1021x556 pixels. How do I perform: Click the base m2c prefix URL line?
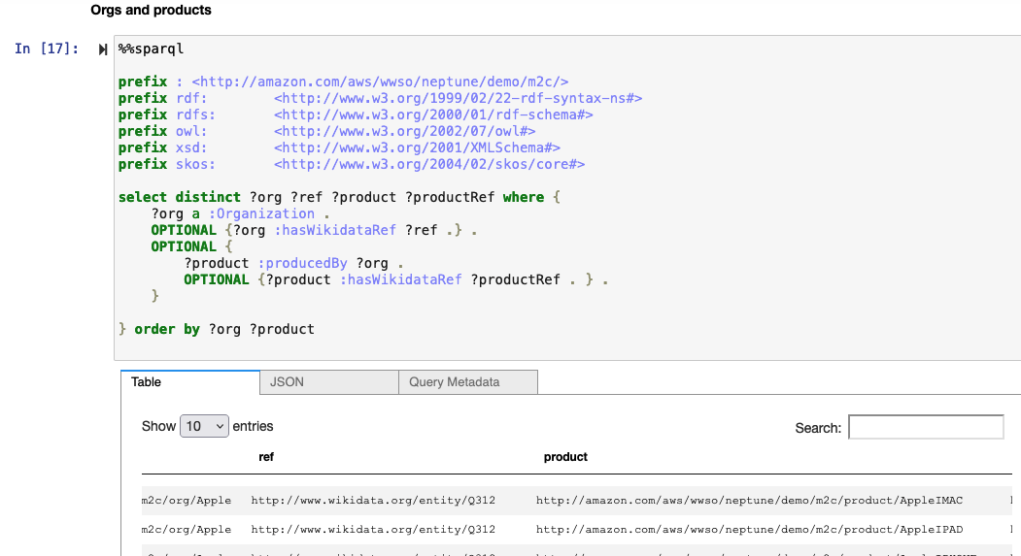coord(343,82)
